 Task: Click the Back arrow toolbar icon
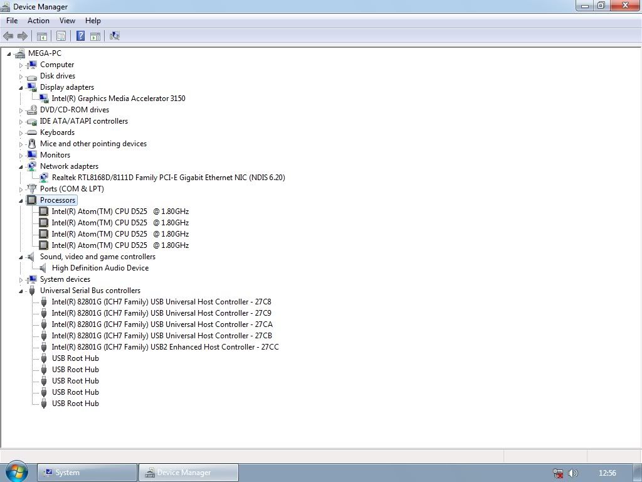8,36
